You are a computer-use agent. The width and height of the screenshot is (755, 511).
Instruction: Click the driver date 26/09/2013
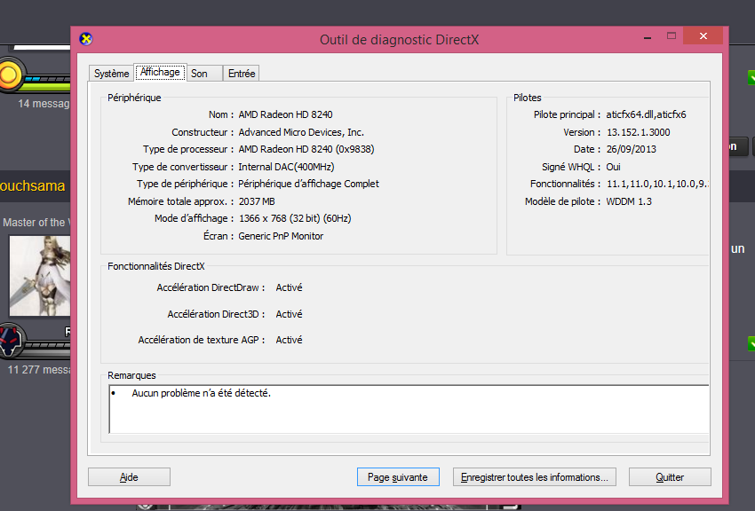632,149
